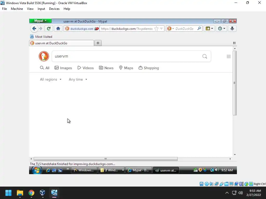266x199 pixels.
Task: Click the uservm at... taskbar button
Action: 166,170
